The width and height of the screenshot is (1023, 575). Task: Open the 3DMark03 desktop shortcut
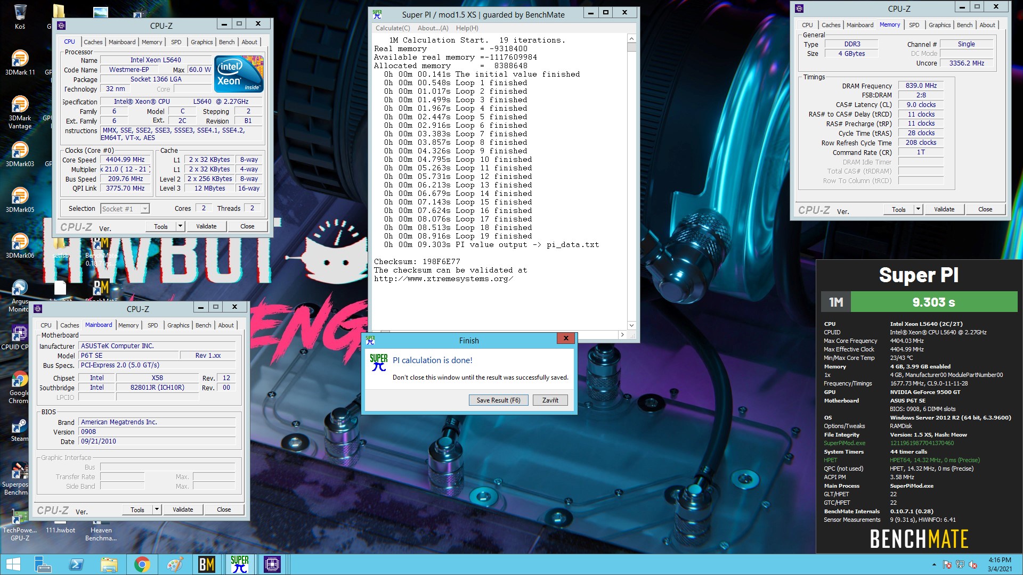coord(20,154)
